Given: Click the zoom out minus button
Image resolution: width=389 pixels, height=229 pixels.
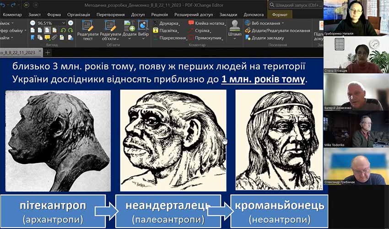Looking at the screenshot, I should point(33,23).
